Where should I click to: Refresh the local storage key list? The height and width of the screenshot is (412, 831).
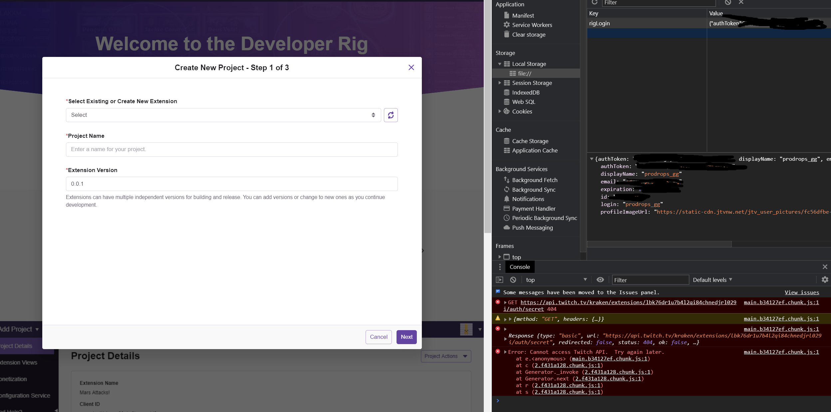click(595, 3)
